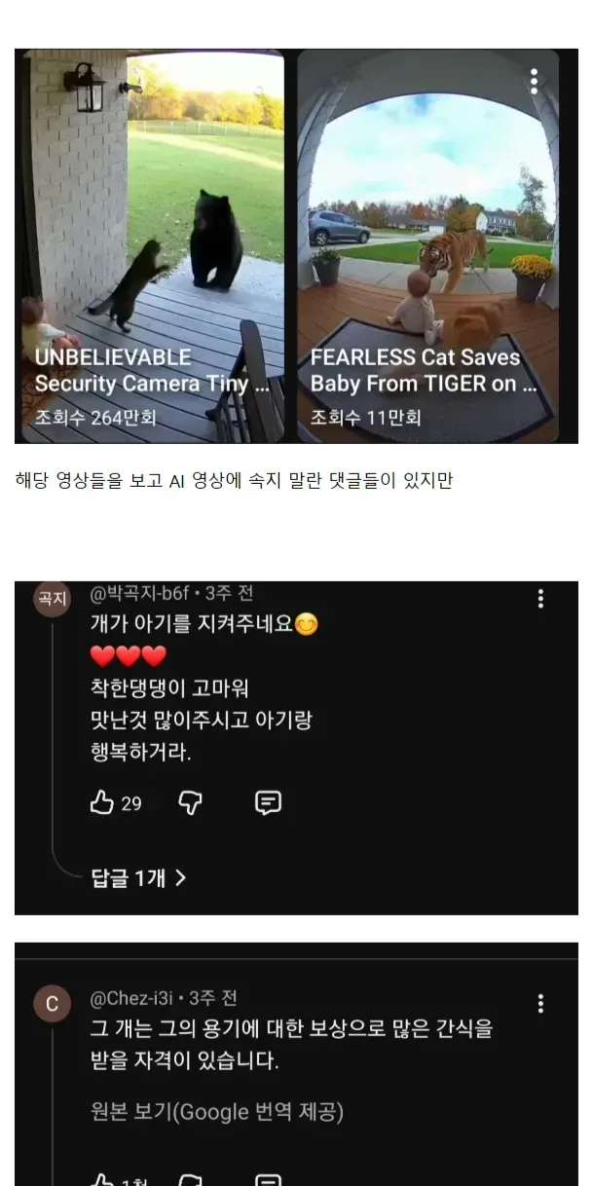Like the 박곡지-b6f comment
The width and height of the screenshot is (593, 1186).
click(x=102, y=802)
